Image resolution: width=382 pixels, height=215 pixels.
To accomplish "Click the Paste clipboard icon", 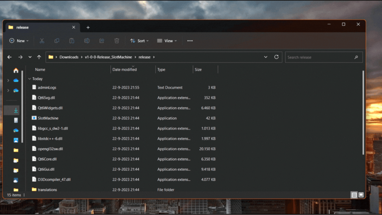I will tap(72, 41).
